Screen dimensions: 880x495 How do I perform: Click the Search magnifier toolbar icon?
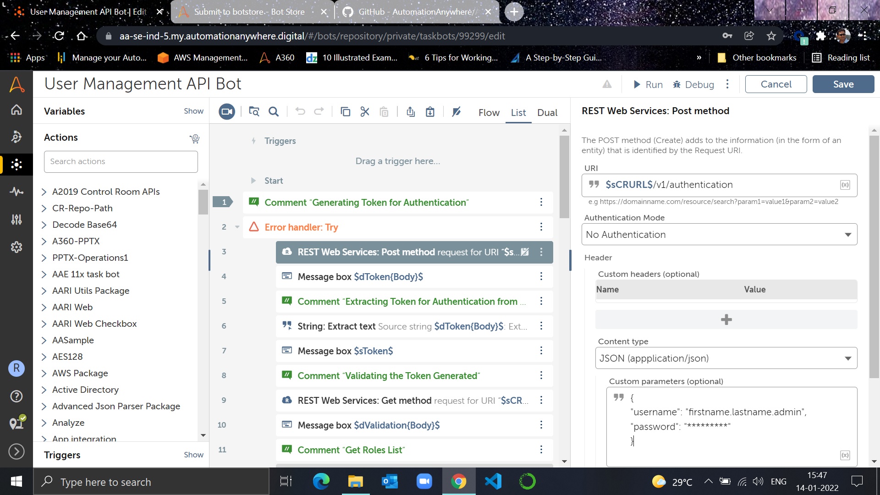274,112
